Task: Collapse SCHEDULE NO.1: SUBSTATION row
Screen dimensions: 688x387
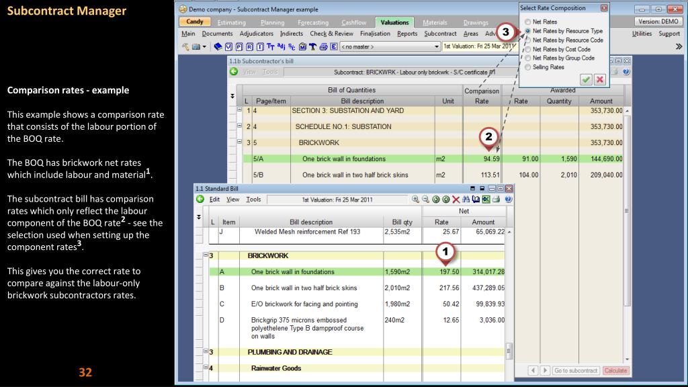Action: 240,126
